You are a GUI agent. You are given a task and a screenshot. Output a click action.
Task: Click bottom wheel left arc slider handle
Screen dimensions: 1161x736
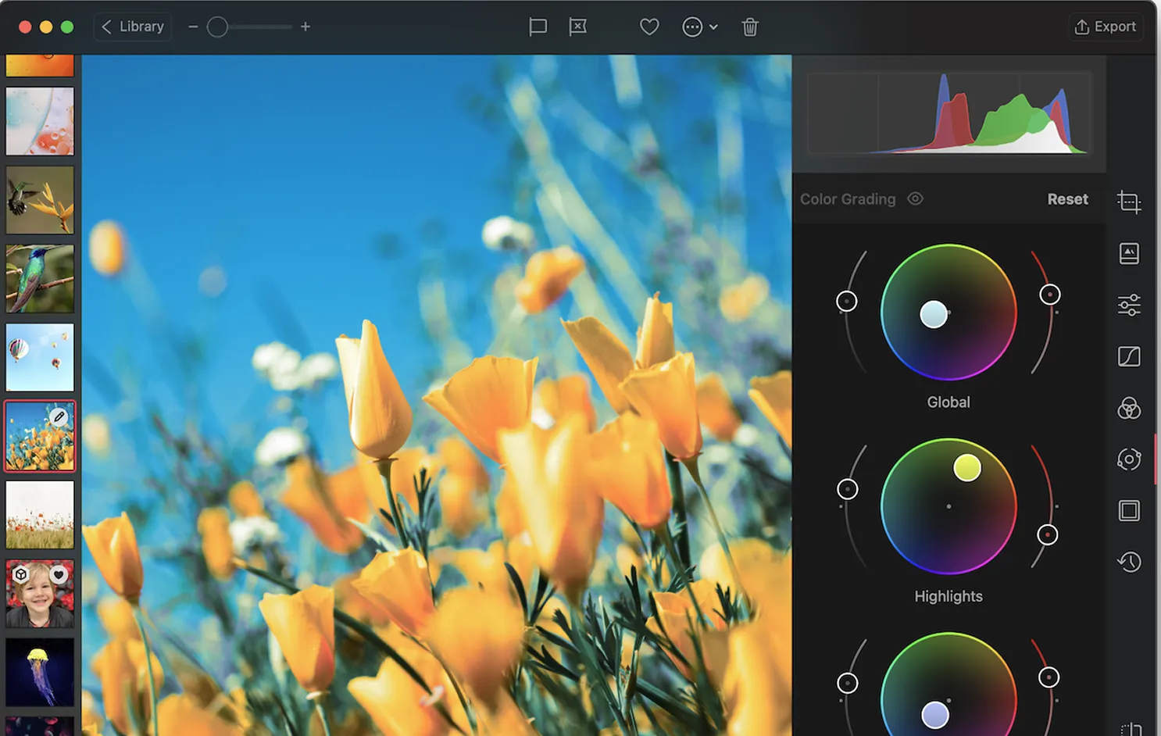point(848,683)
